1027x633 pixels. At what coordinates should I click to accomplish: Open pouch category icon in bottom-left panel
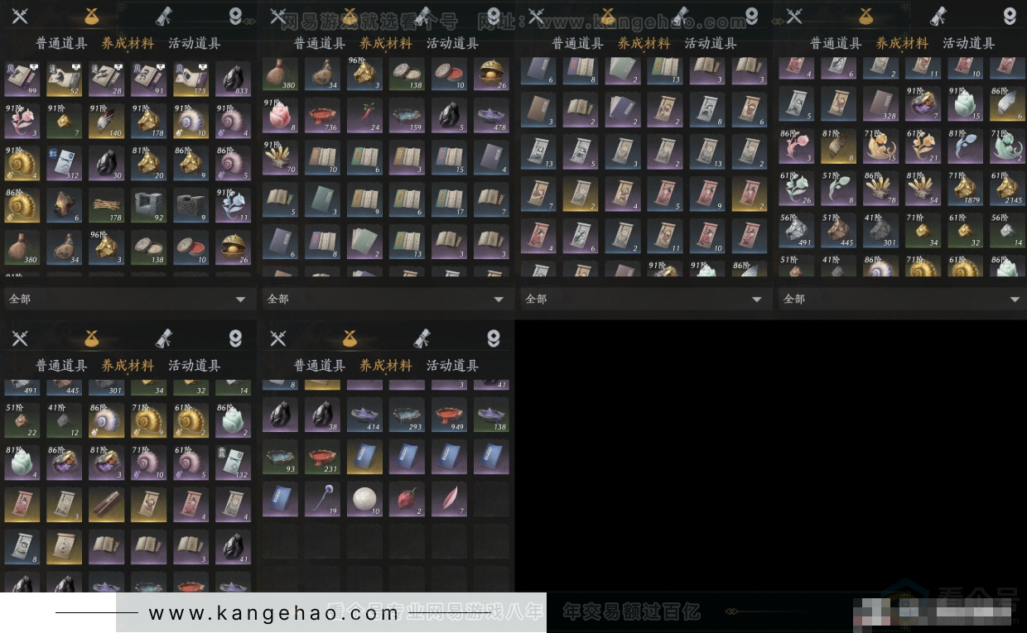pyautogui.click(x=92, y=338)
